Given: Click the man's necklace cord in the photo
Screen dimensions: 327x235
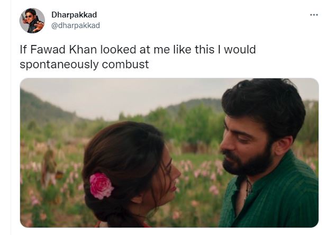Looking at the screenshot, I should 249,188.
